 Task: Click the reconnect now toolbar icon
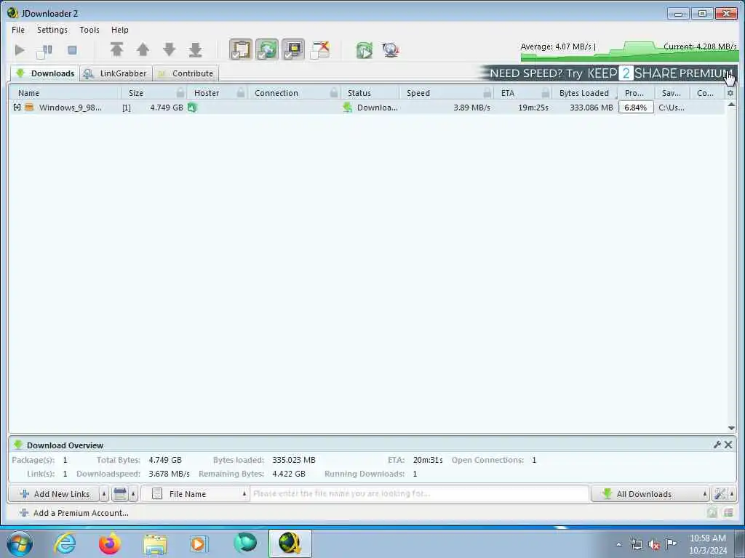coord(365,50)
